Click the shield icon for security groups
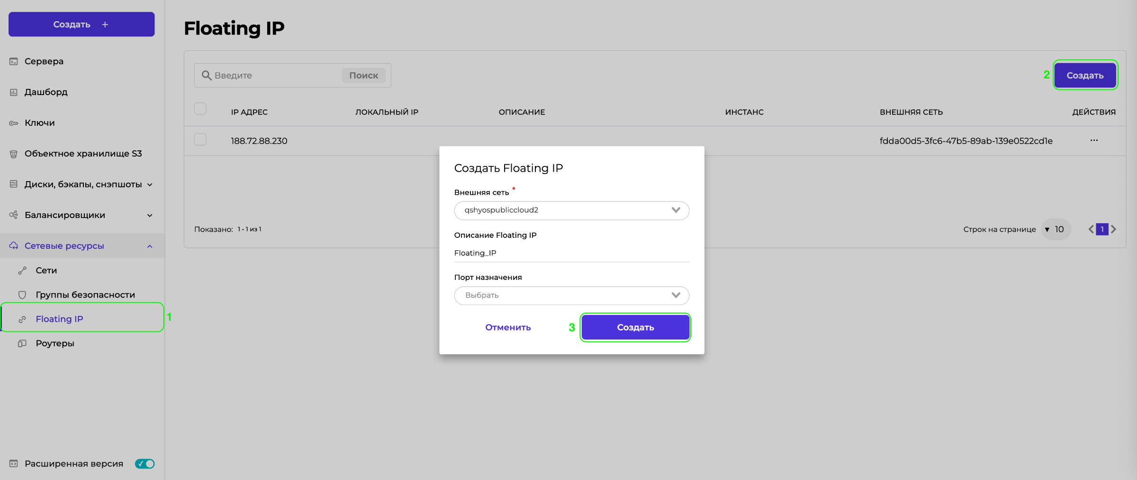The width and height of the screenshot is (1137, 480). coord(22,295)
